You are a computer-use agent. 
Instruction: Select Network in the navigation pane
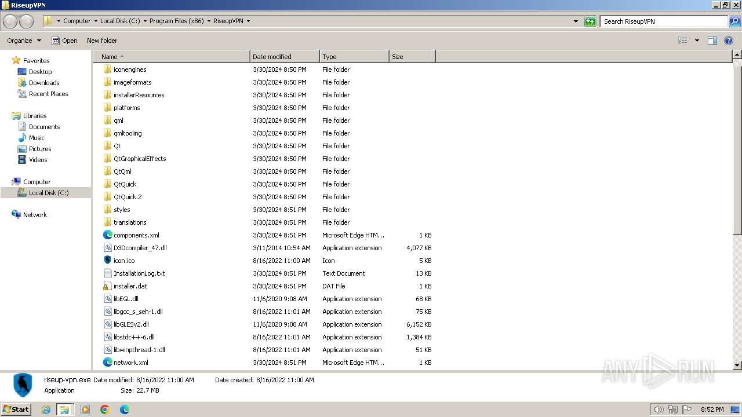(x=35, y=215)
